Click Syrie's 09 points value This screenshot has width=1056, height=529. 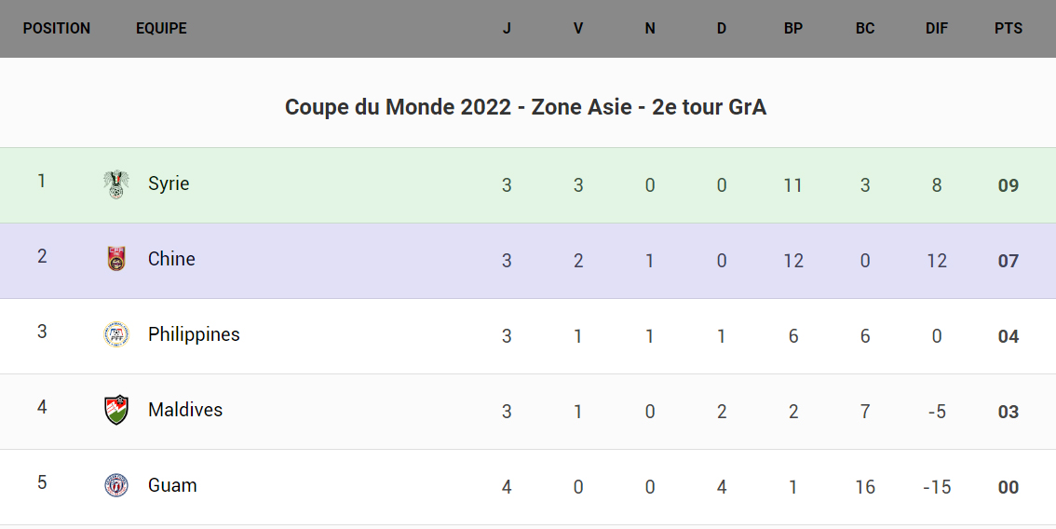pyautogui.click(x=1009, y=185)
